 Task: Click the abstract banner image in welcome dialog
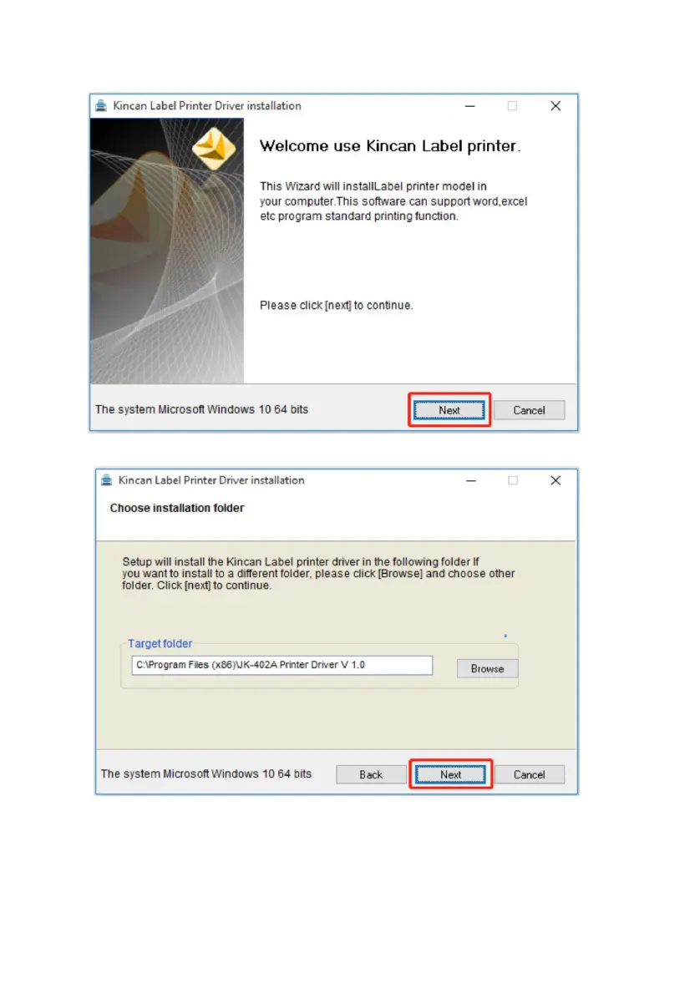[x=167, y=251]
